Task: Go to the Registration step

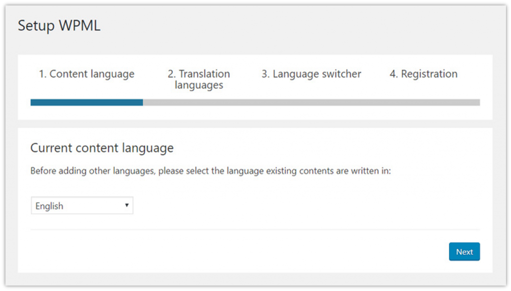Action: coord(423,74)
